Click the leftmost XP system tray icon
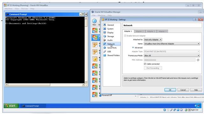 196,106
